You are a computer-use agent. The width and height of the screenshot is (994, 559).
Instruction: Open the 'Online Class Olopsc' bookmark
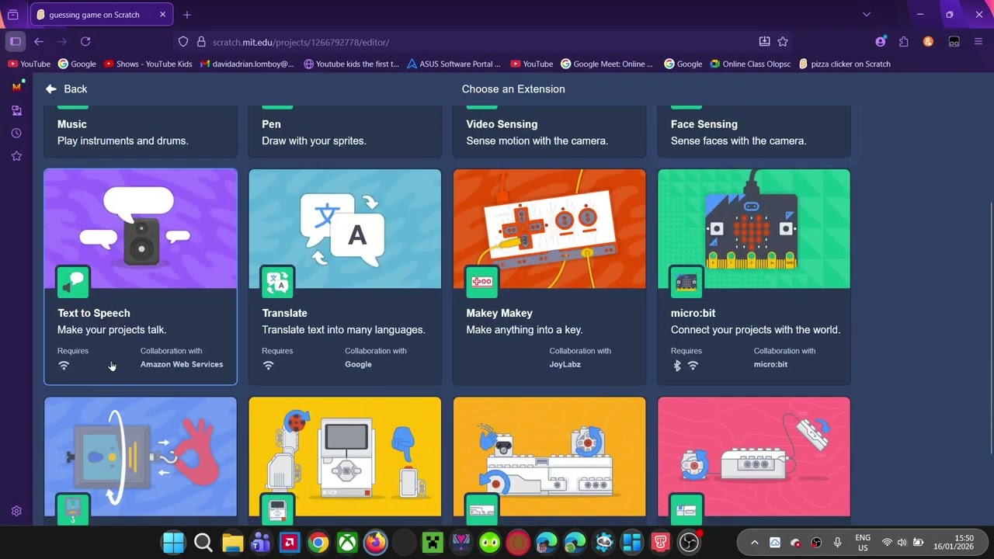point(751,64)
